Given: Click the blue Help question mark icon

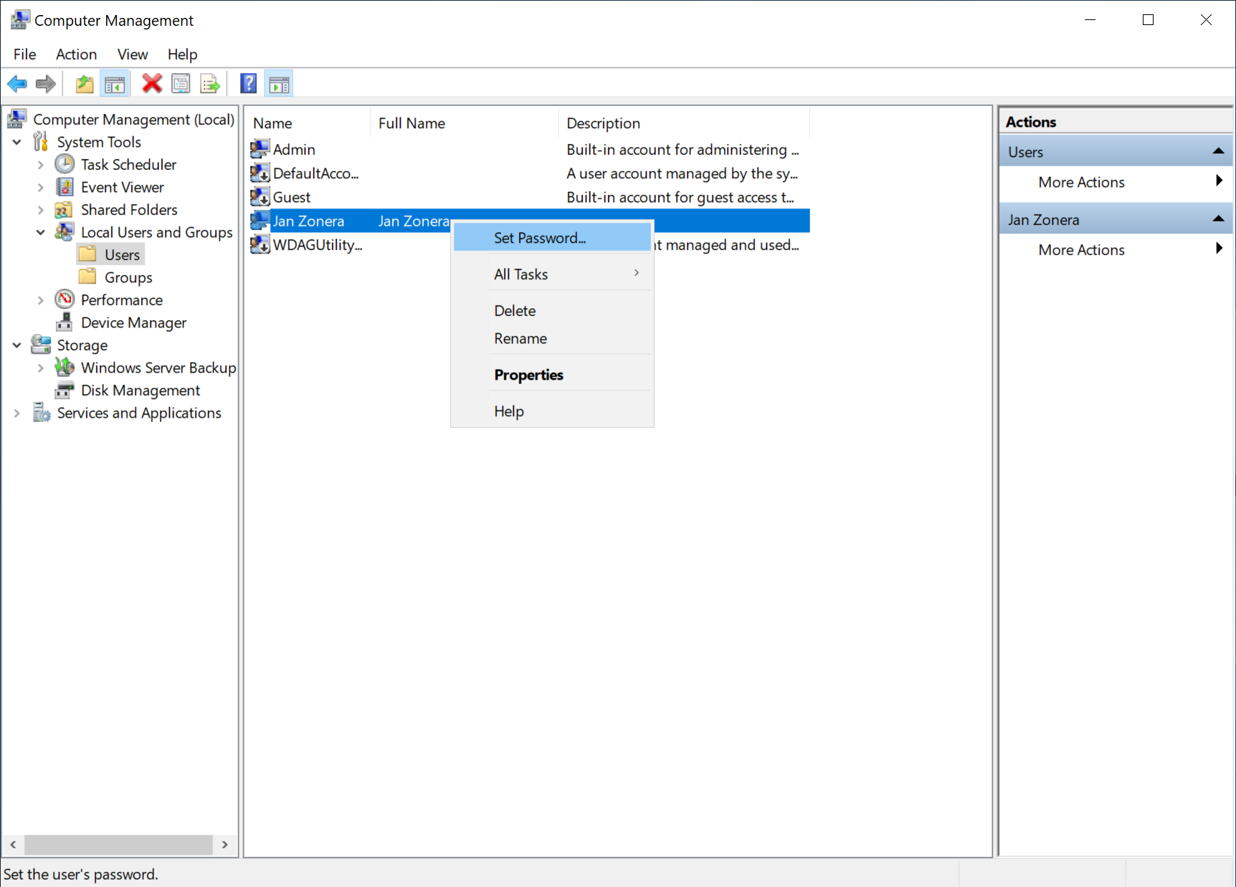Looking at the screenshot, I should (249, 84).
